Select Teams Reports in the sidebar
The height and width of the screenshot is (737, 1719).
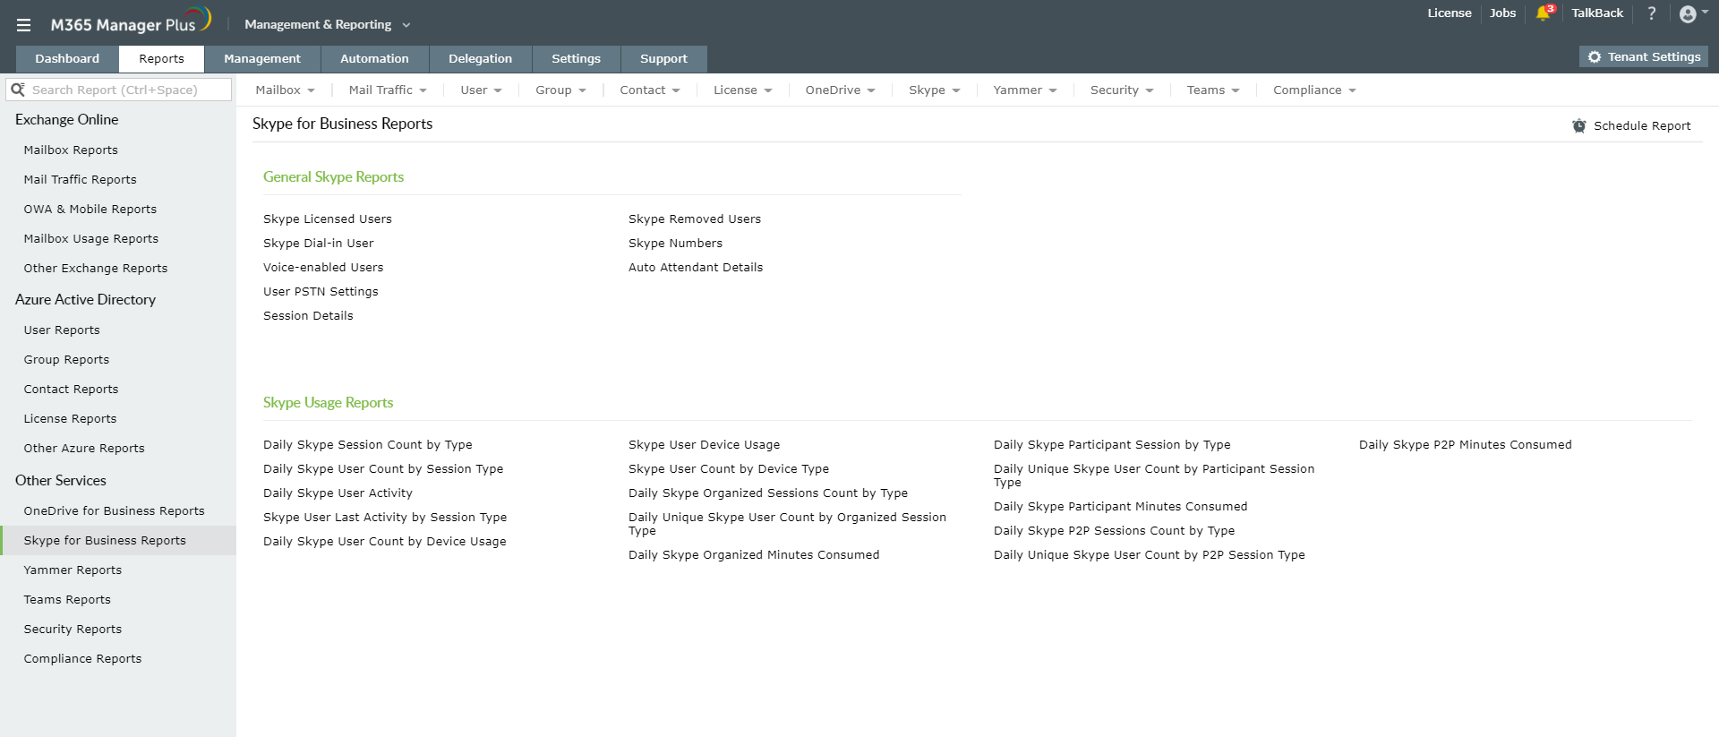pyautogui.click(x=67, y=600)
